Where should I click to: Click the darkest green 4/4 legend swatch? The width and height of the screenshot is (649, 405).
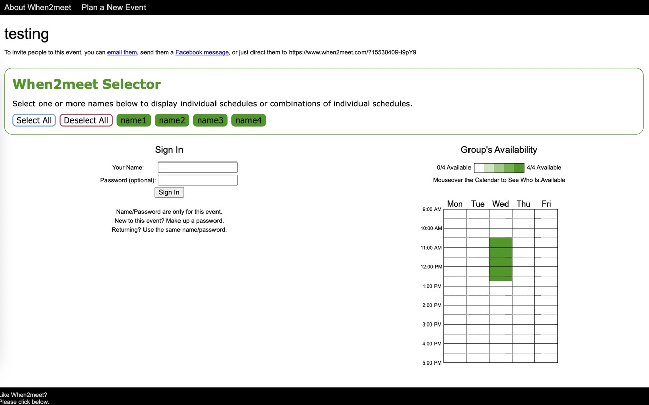[x=519, y=168]
